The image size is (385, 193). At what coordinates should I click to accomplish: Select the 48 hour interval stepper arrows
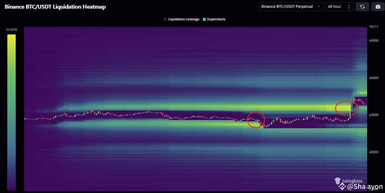(349, 6)
